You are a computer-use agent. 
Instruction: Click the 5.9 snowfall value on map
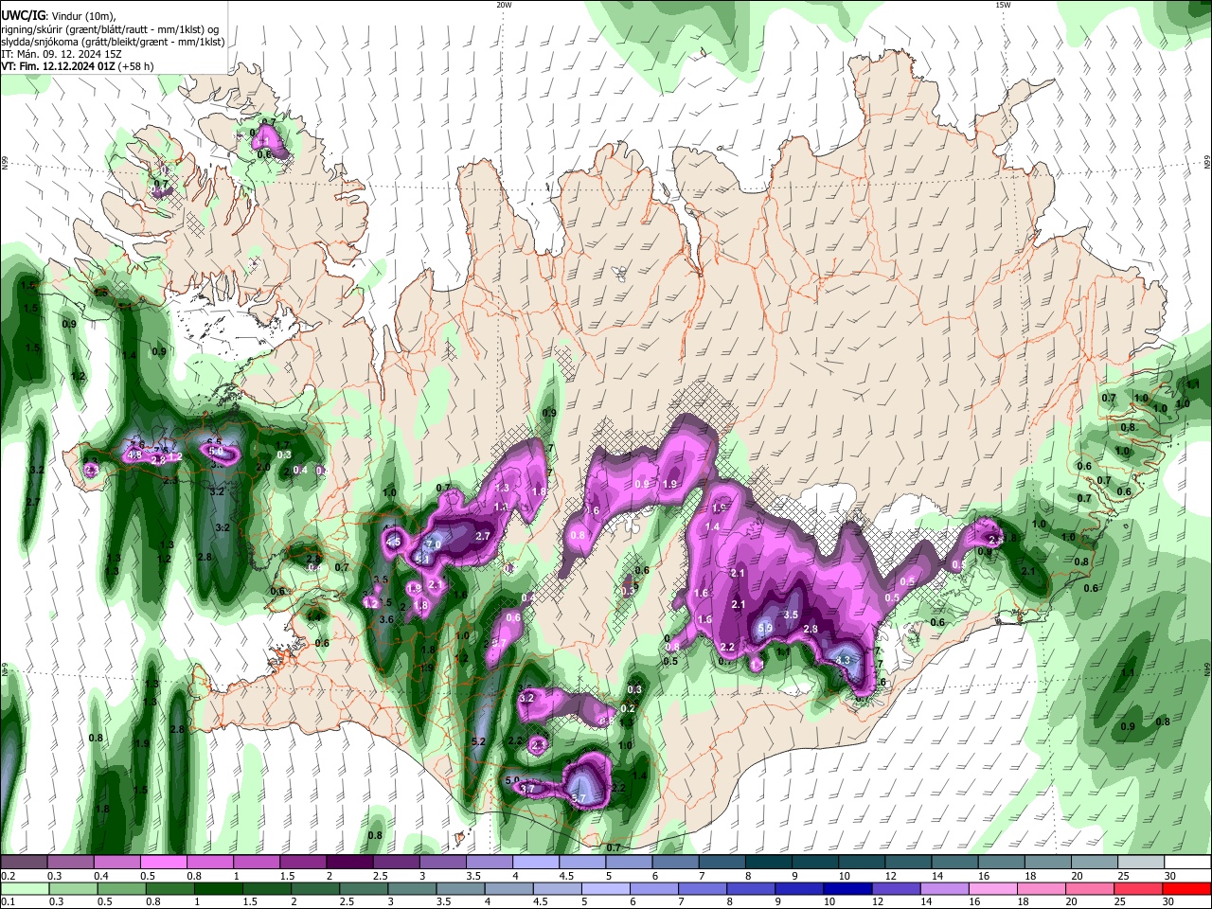(767, 629)
